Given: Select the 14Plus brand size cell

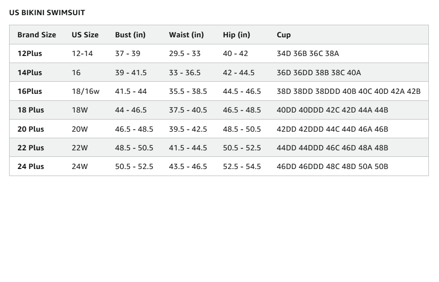Looking at the screenshot, I should tap(30, 73).
